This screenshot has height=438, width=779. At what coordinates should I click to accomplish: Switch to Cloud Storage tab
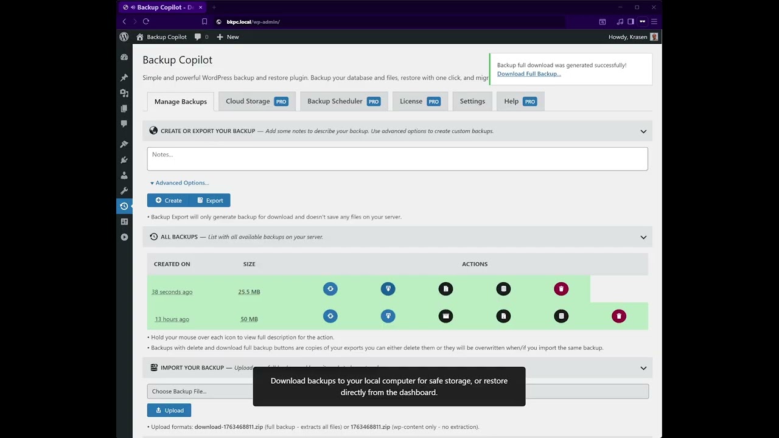click(x=257, y=102)
